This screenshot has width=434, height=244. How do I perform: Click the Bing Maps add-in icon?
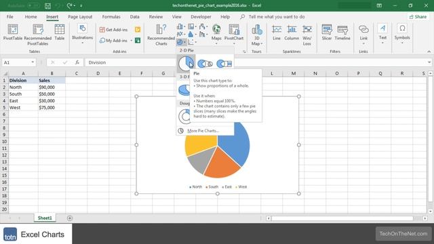[138, 30]
